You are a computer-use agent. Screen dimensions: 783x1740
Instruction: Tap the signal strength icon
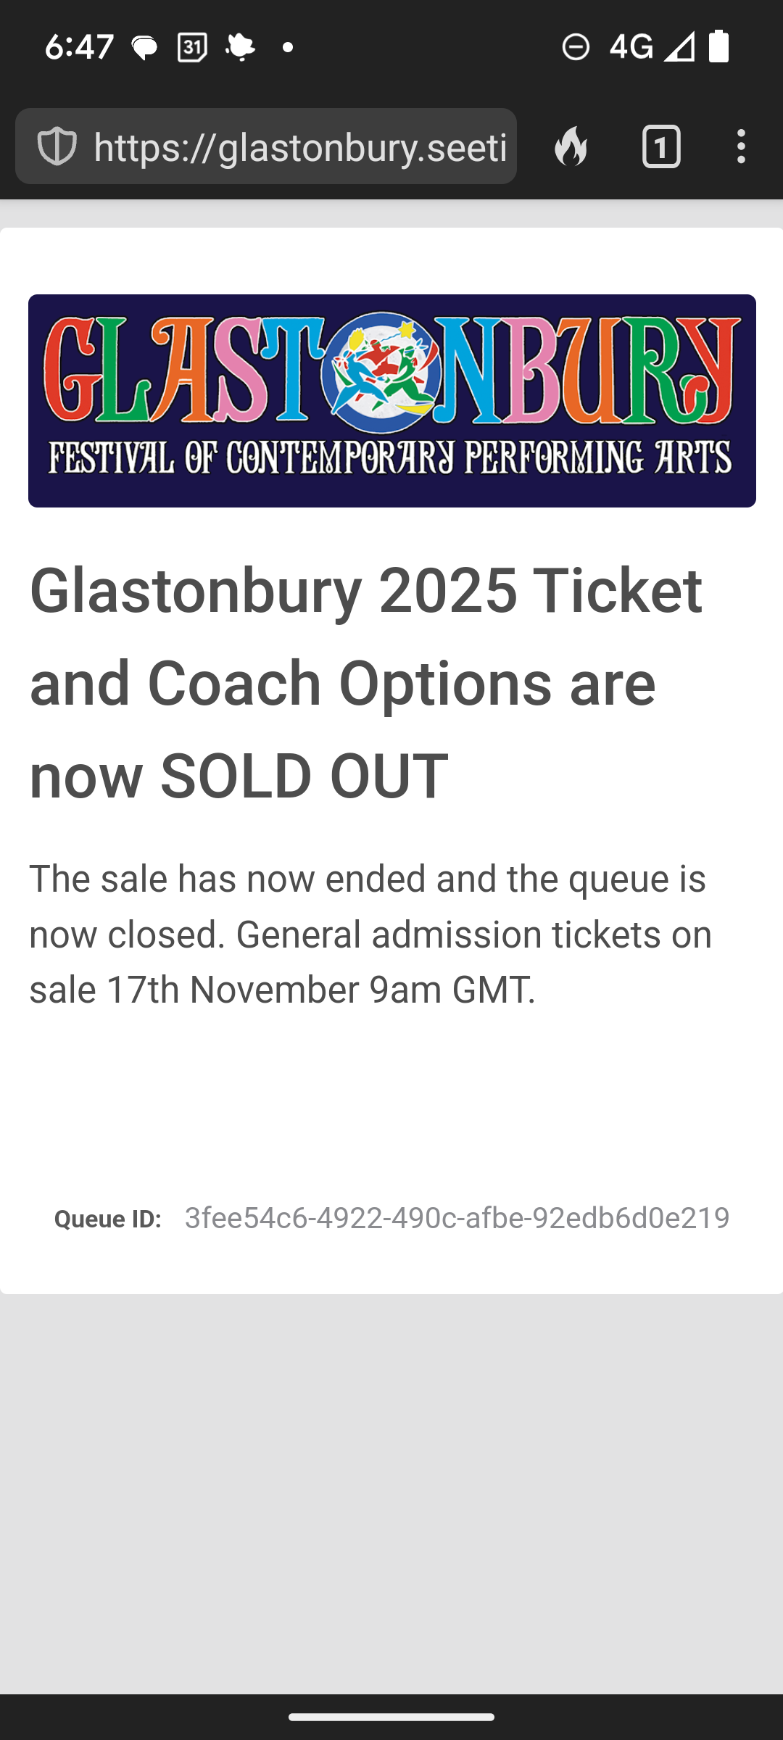(x=679, y=47)
